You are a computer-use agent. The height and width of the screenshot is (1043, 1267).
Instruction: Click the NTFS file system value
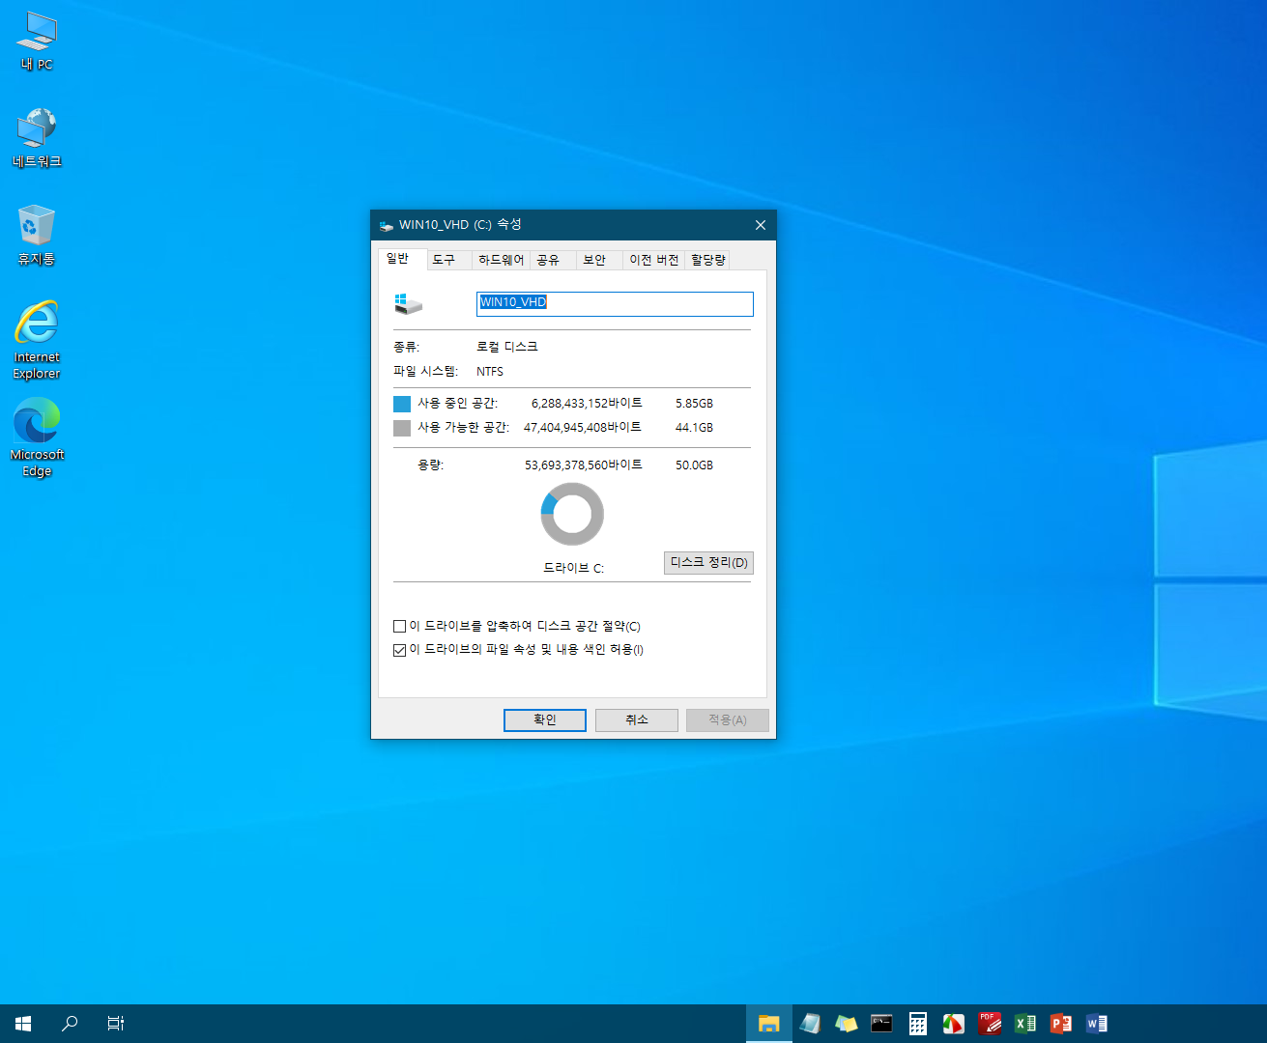pos(490,372)
